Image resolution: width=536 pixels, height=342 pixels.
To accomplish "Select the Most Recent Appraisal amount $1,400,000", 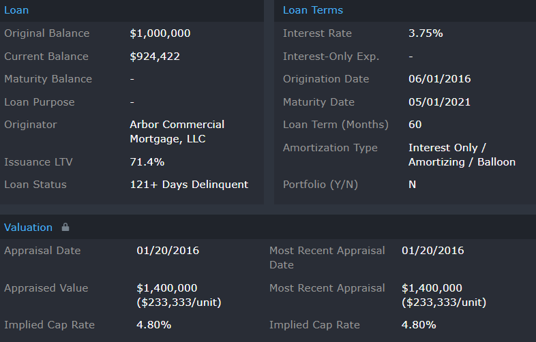I will coord(432,288).
